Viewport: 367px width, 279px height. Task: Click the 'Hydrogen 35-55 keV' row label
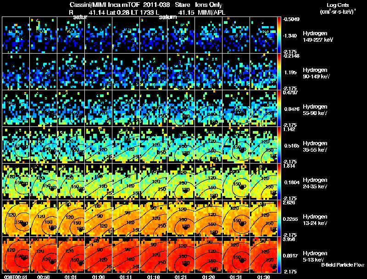[x=315, y=147]
